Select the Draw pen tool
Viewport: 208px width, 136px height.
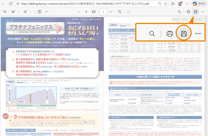tap(26, 12)
